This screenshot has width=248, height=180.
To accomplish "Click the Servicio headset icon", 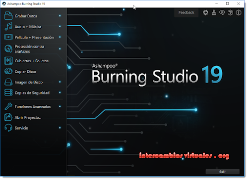I will pos(8,128).
